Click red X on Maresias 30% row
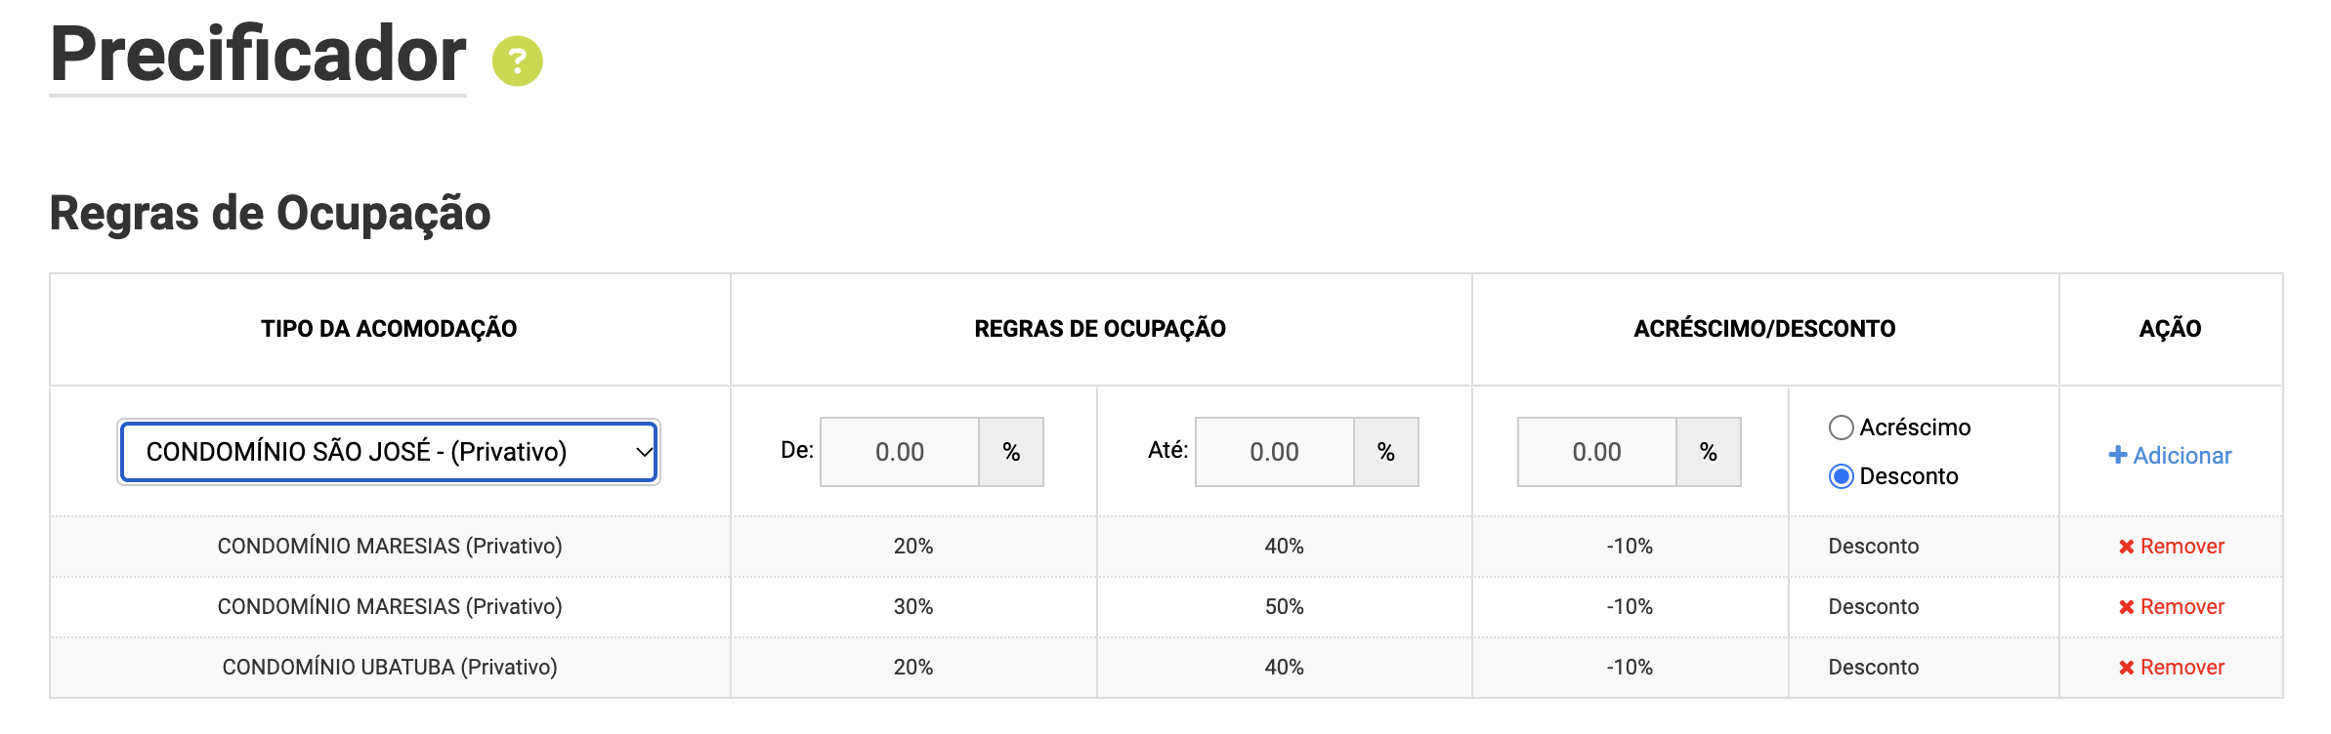2331x734 pixels. click(2126, 607)
